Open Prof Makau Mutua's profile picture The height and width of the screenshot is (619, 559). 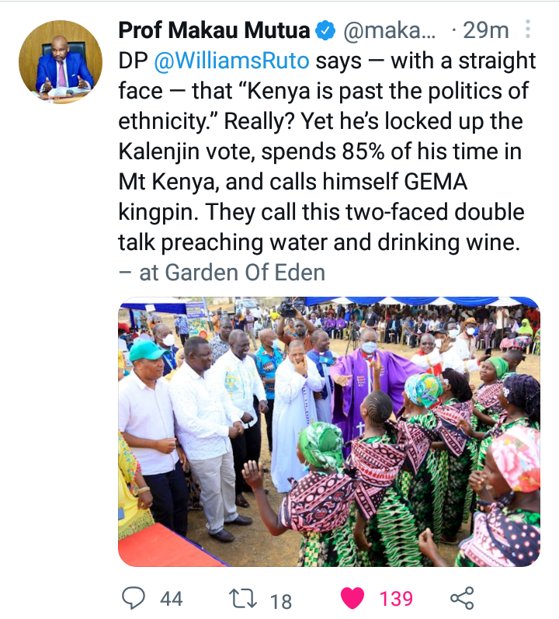(x=61, y=62)
